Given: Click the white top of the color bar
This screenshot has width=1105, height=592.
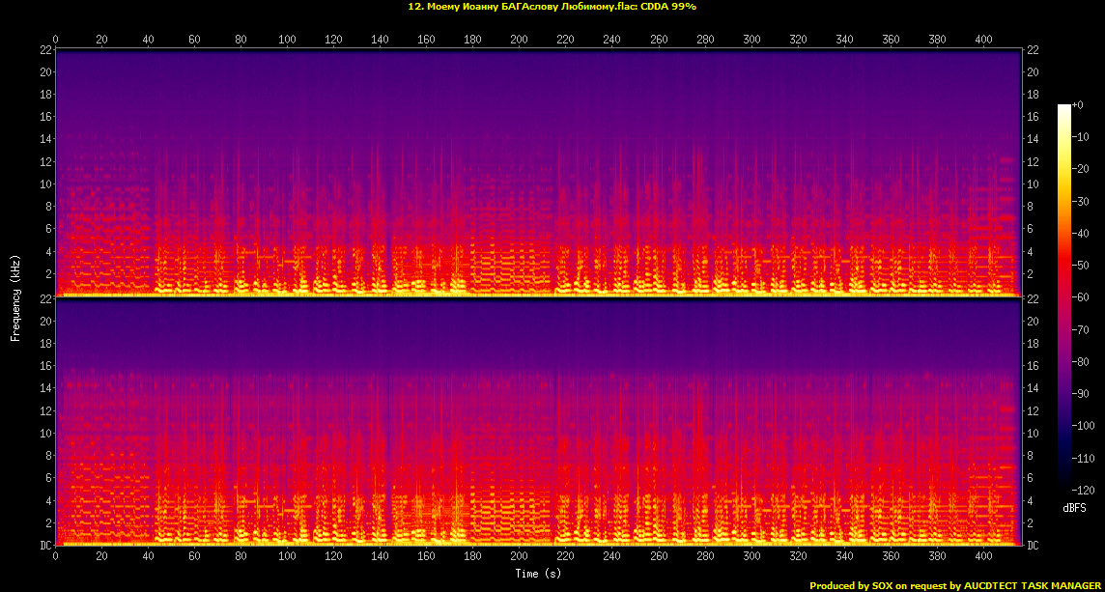Looking at the screenshot, I should pyautogui.click(x=1063, y=108).
